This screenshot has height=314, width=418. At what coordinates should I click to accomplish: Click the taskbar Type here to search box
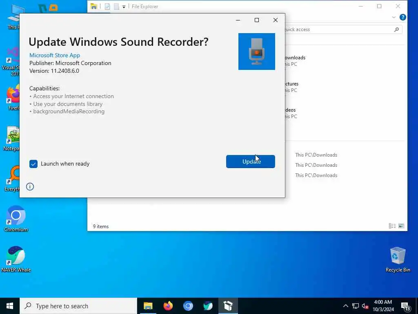(x=78, y=306)
